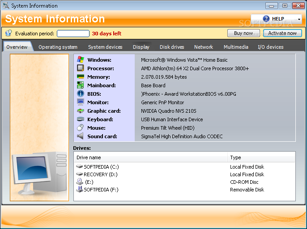Click the Generic PnP Monitor value
The image size is (307, 229).
(162, 102)
